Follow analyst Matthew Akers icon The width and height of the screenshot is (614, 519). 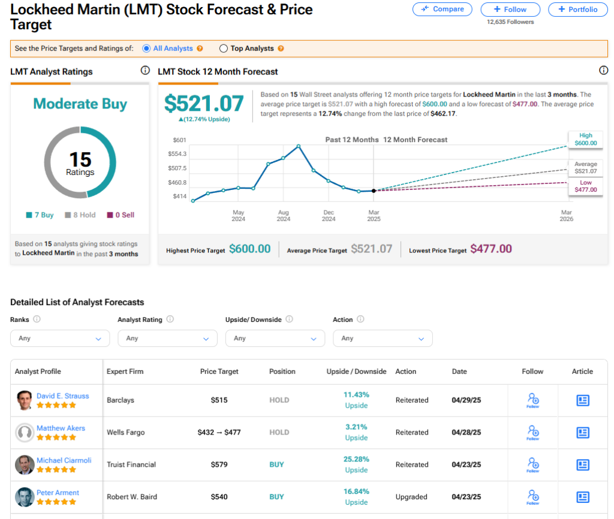(533, 433)
